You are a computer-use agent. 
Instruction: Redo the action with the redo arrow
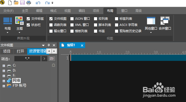[x=47, y=3]
